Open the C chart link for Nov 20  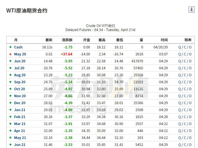[x=185, y=96]
